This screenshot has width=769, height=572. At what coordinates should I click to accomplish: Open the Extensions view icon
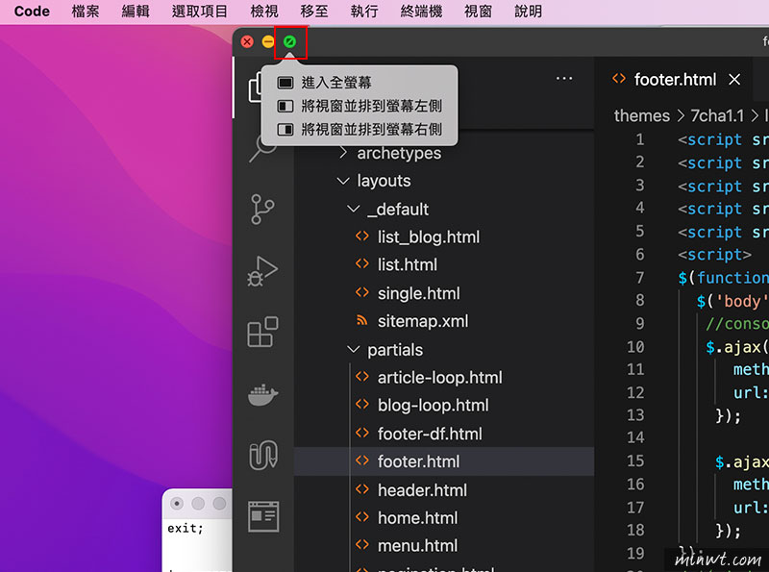(x=262, y=332)
